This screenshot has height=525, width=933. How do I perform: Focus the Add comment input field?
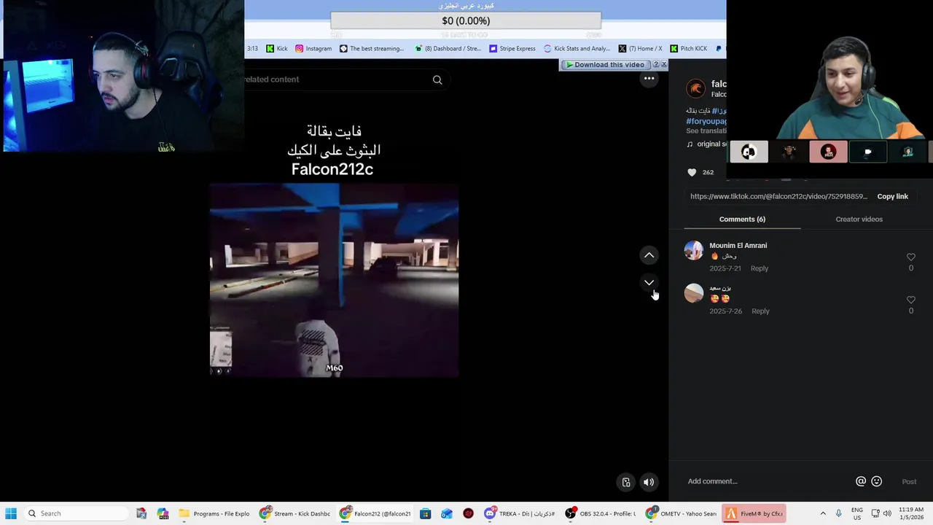coord(769,481)
